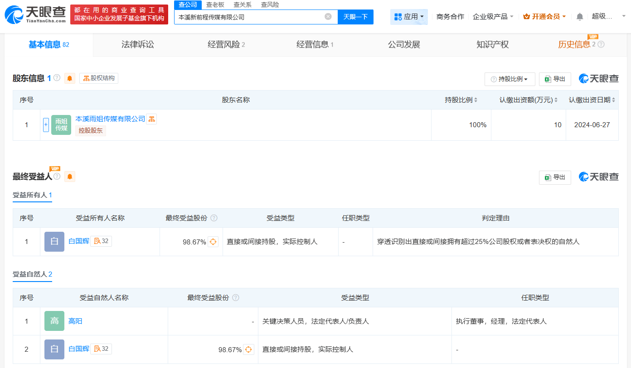Switch to the 法律诉讼 tab
Viewport: 631px width, 368px height.
click(x=137, y=44)
